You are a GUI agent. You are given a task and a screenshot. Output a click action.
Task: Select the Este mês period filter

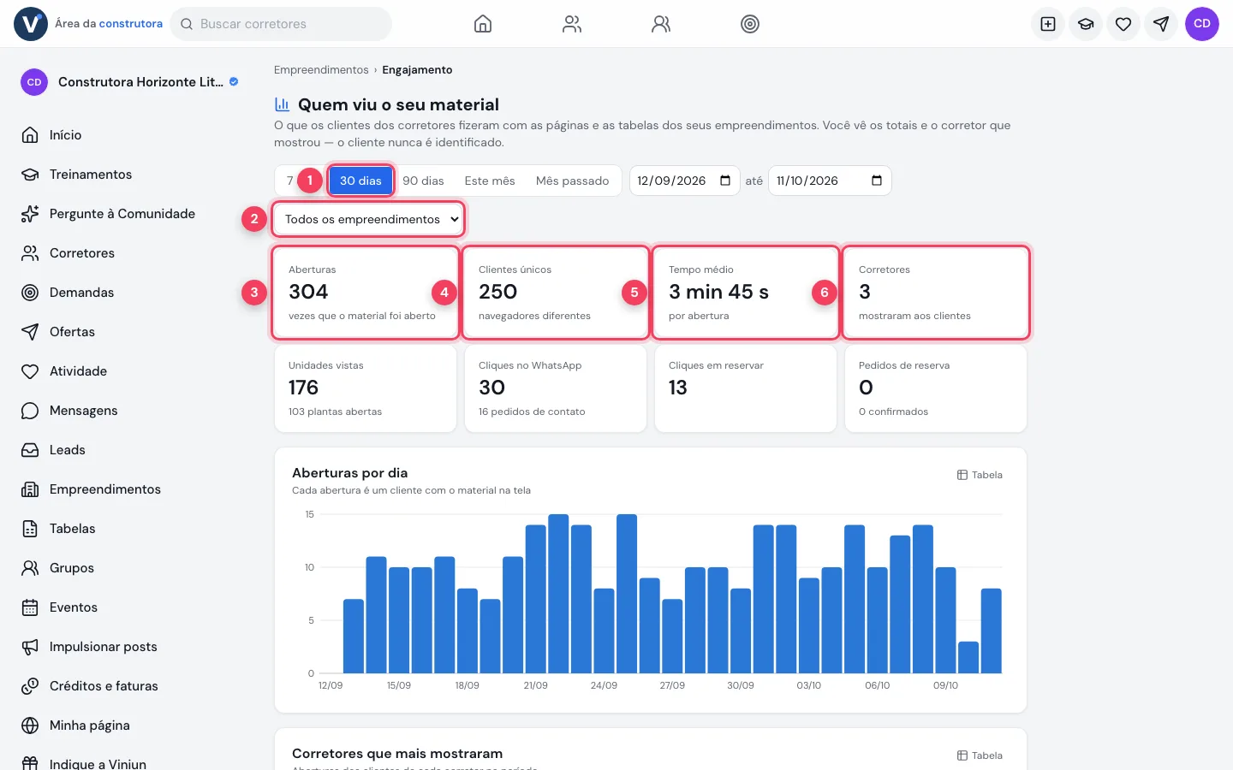coord(490,181)
